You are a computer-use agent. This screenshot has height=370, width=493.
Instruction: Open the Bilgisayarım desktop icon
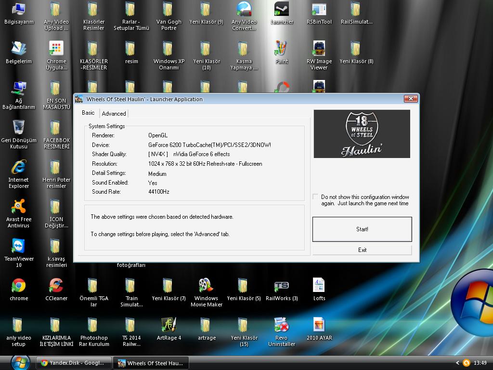19,13
